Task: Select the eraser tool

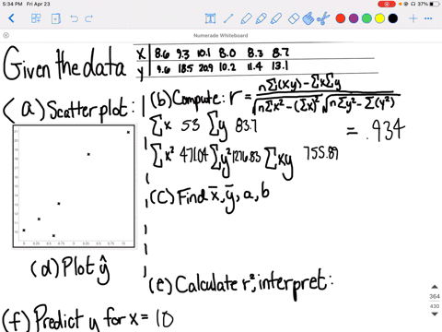Action: (294, 18)
